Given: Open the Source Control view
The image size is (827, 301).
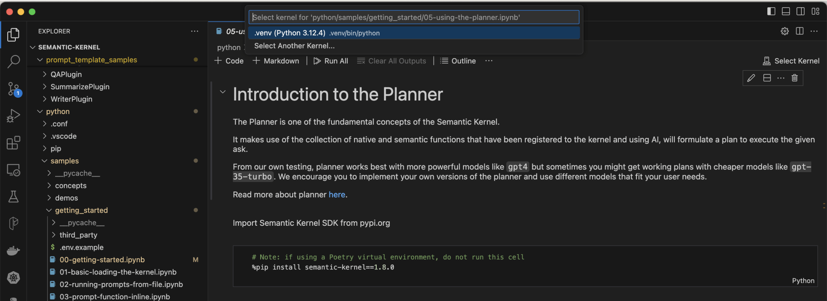Looking at the screenshot, I should (14, 89).
